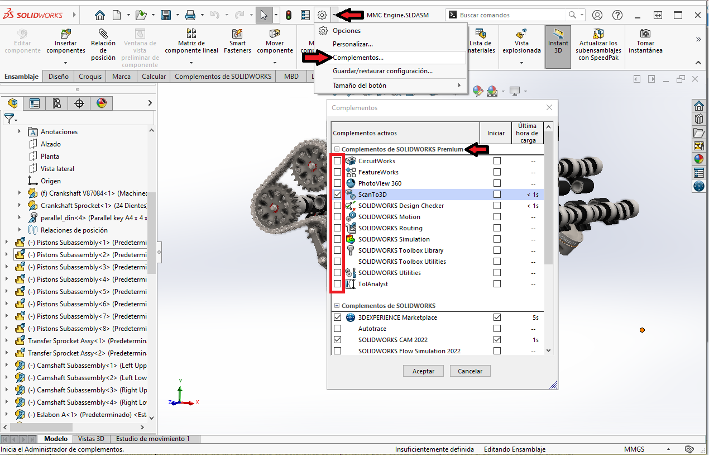Click the MMGS units status entry
This screenshot has height=455, width=709.
point(634,449)
